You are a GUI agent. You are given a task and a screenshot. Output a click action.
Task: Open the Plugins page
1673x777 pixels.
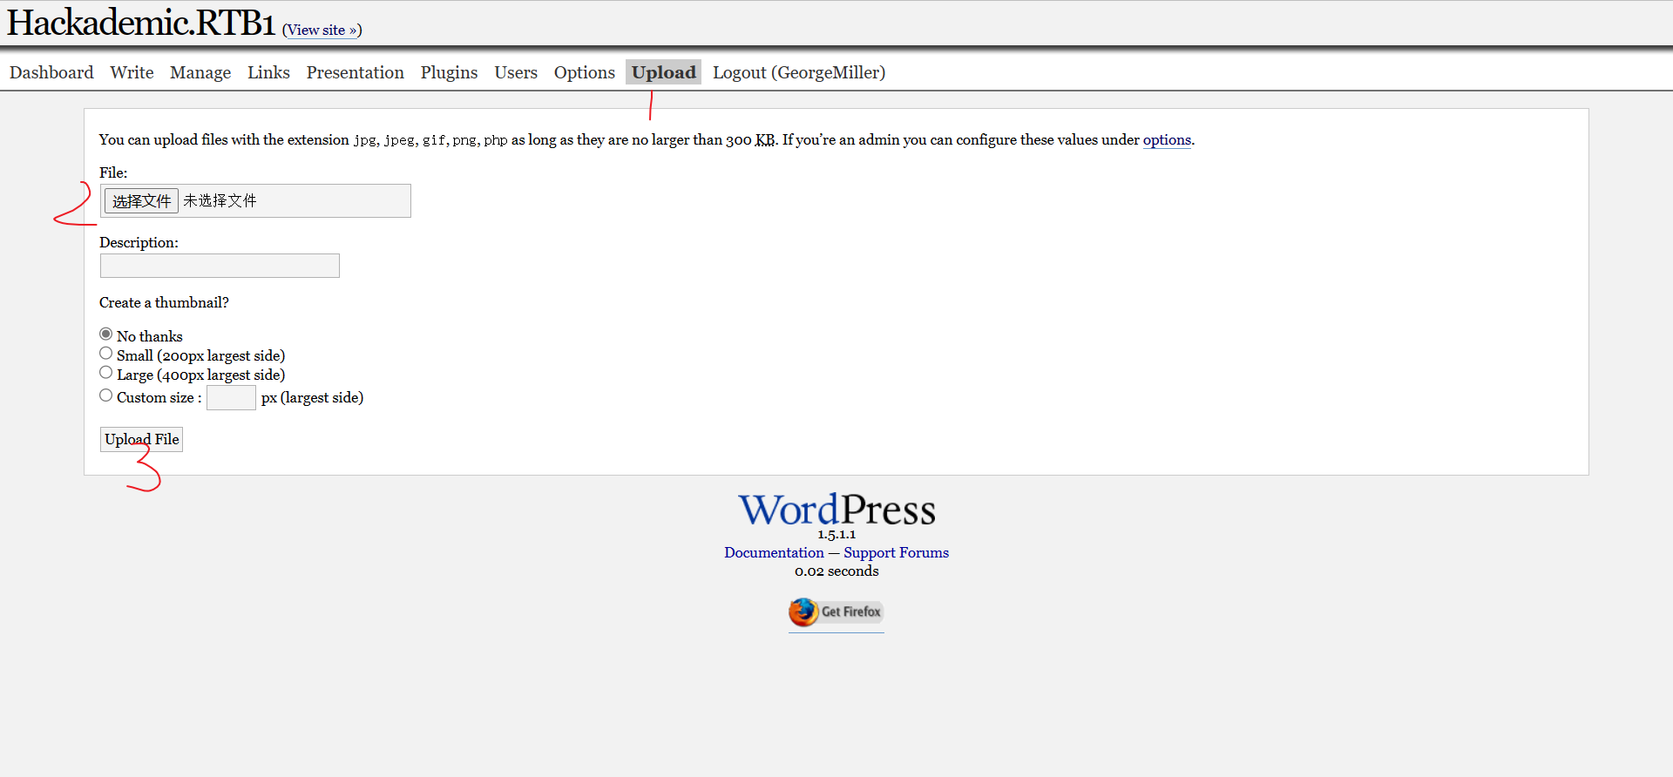pyautogui.click(x=449, y=72)
